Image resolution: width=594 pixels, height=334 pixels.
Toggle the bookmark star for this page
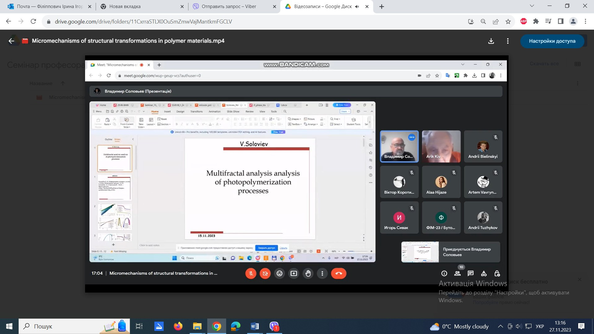pos(508,21)
